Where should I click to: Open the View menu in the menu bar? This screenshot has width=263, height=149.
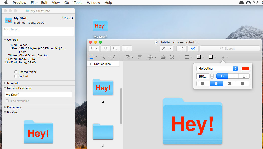(x=56, y=3)
